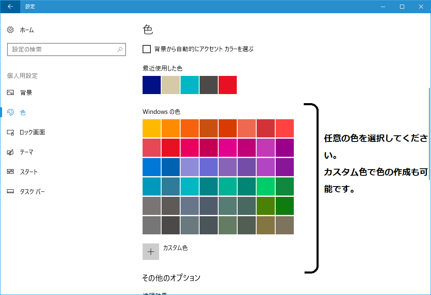Open Lock screen via its sidebar icon
The width and height of the screenshot is (431, 295).
11,132
